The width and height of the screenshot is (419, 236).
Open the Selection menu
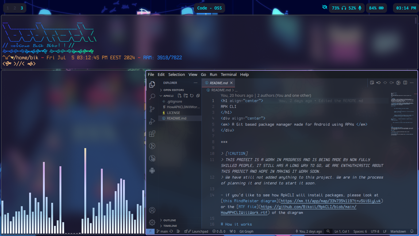pos(177,74)
